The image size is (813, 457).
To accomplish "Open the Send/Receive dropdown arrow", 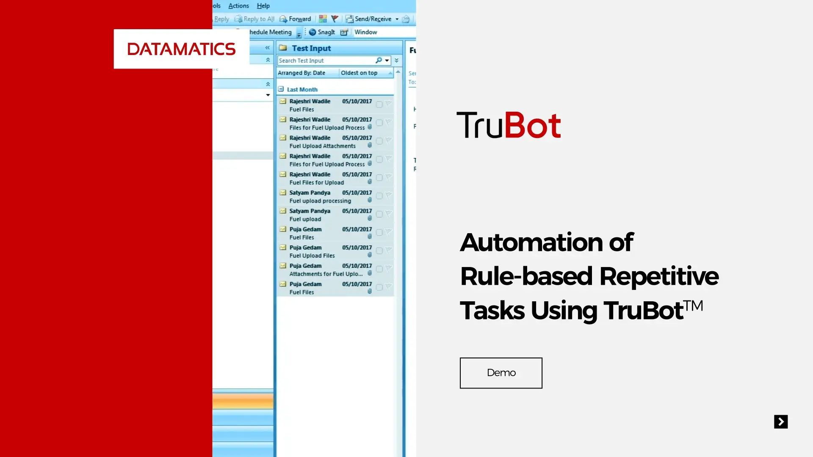I will [x=397, y=19].
